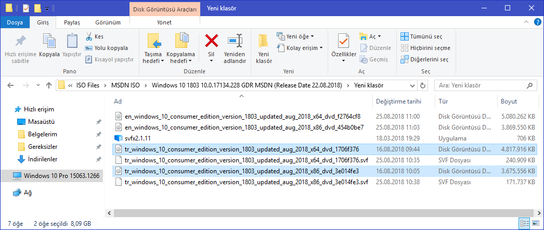This screenshot has height=230, width=544.
Task: Open the Yeni öğe dropdown
Action: (x=295, y=36)
